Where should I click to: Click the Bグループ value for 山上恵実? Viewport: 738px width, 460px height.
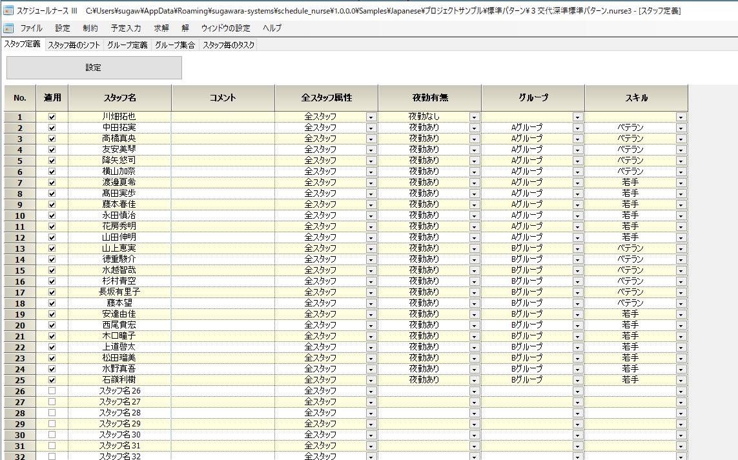pyautogui.click(x=527, y=248)
